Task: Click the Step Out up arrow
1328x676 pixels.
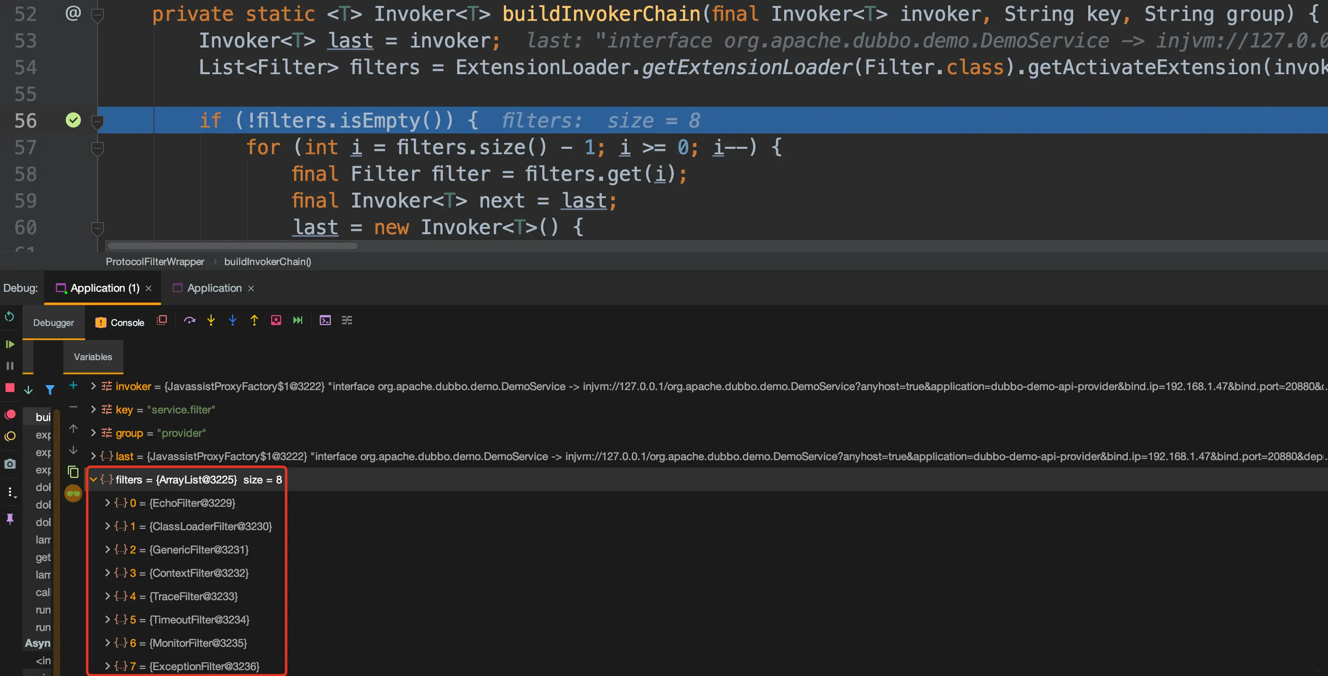Action: pos(254,320)
